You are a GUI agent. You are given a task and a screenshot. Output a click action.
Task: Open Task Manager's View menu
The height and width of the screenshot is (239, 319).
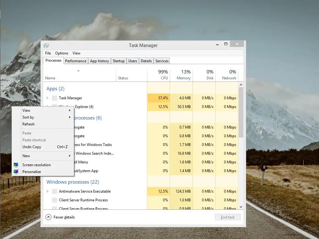[x=77, y=53]
